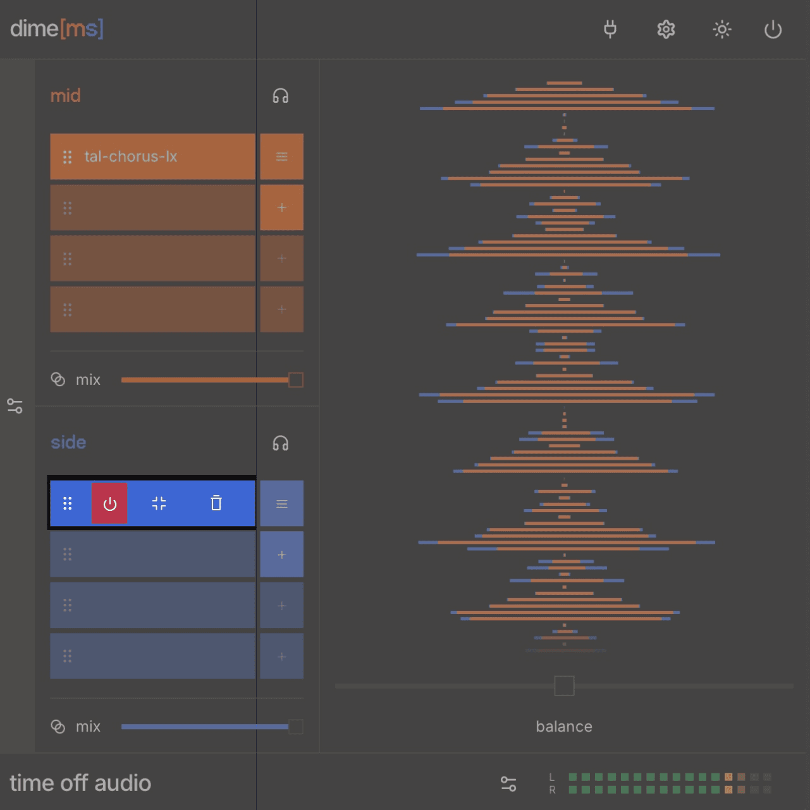The height and width of the screenshot is (810, 810).
Task: Add a plugin to second side slot
Action: click(x=281, y=555)
